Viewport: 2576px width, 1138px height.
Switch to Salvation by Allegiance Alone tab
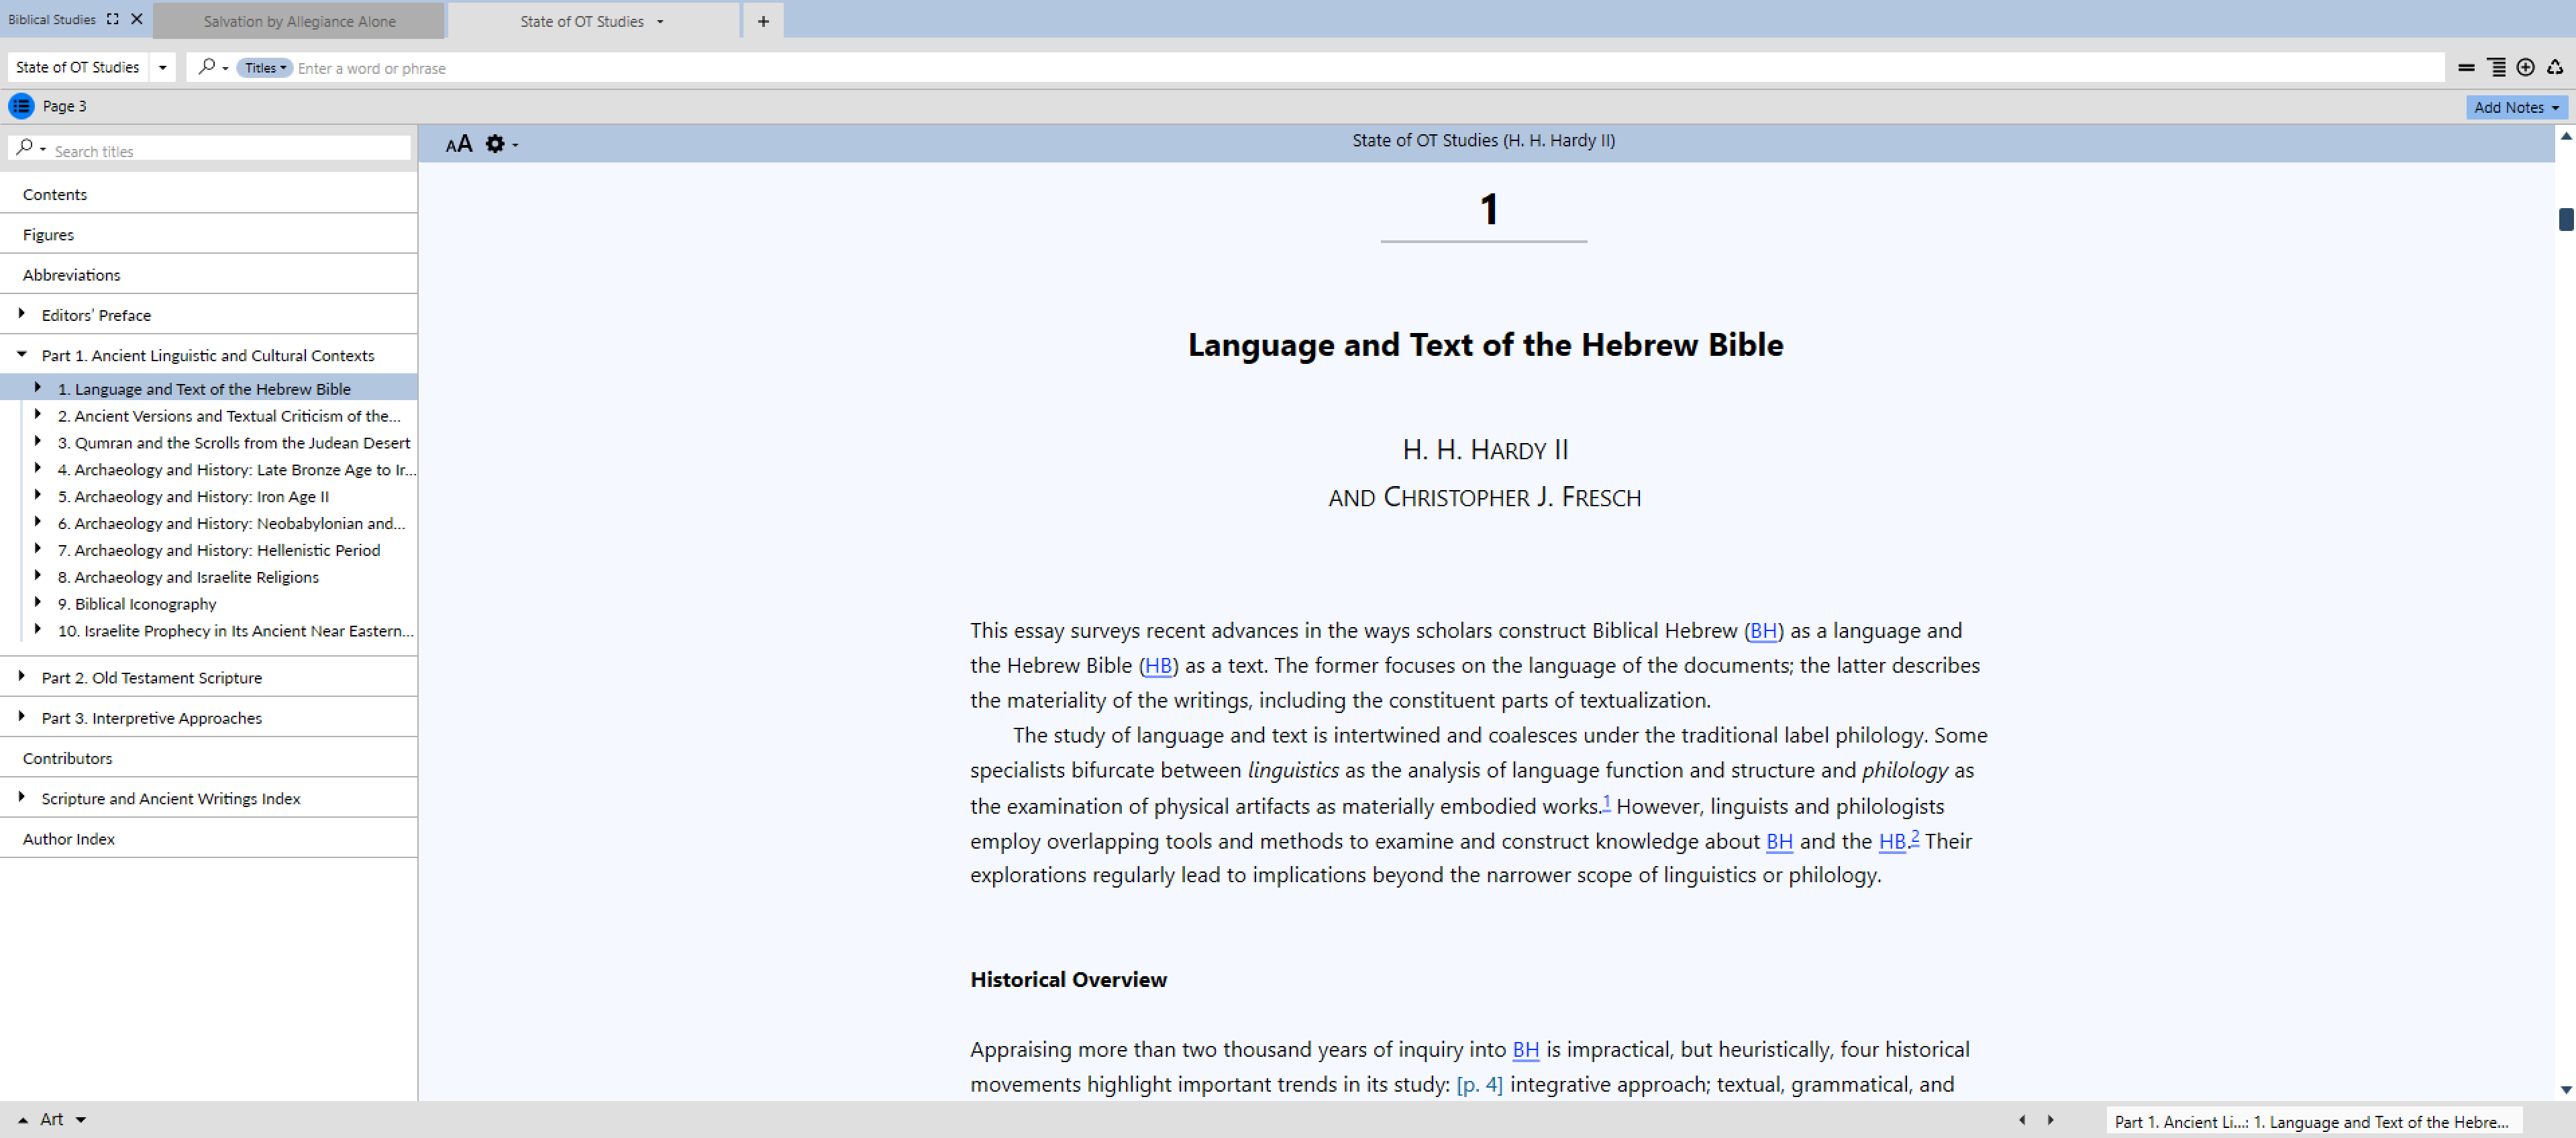[299, 21]
